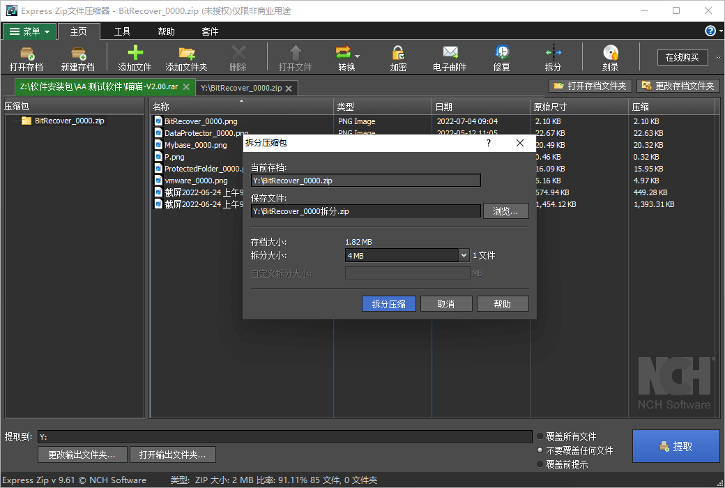The width and height of the screenshot is (725, 488).
Task: Click the 保存文件 path field
Action: (366, 211)
